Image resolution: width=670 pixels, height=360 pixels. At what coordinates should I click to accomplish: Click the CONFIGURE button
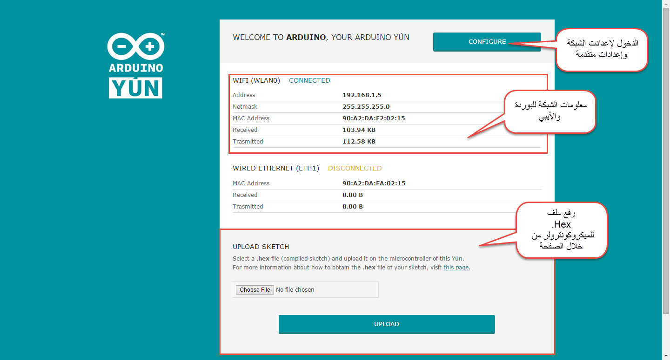[x=487, y=42]
